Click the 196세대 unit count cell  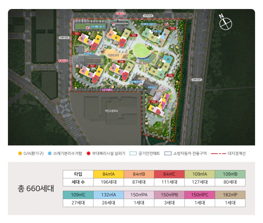[x=108, y=182]
